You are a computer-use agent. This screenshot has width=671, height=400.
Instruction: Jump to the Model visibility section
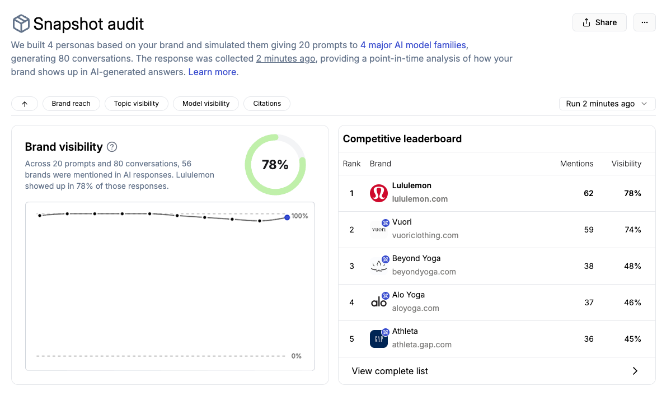coord(206,104)
